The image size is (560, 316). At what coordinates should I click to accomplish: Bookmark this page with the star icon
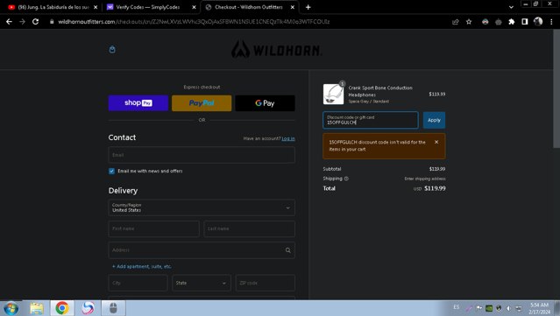[469, 22]
